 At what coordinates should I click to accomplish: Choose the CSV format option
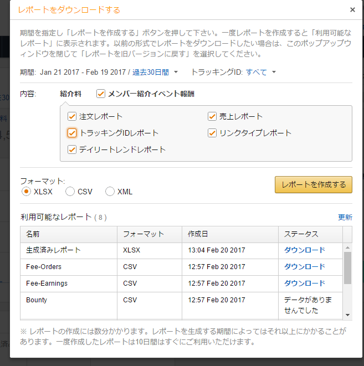tap(70, 192)
